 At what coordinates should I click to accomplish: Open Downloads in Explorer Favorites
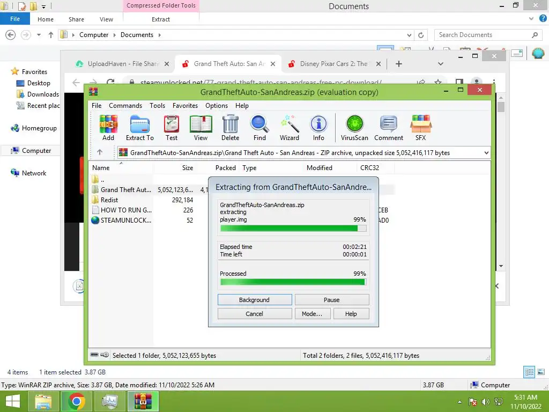click(38, 94)
